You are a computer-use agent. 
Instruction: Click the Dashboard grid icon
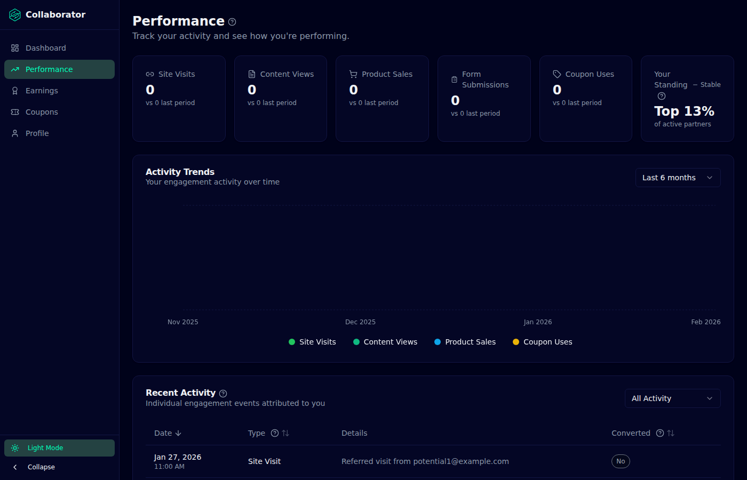[15, 48]
